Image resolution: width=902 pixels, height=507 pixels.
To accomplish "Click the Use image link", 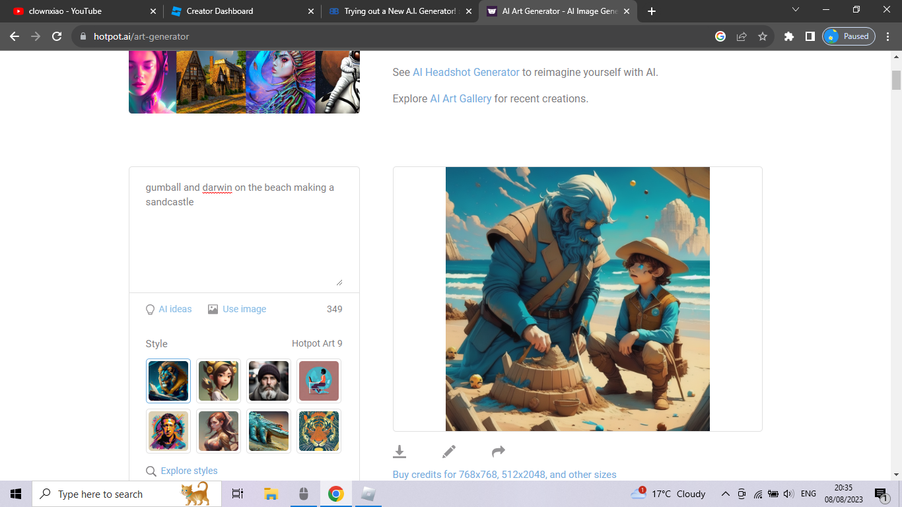I will tap(244, 309).
